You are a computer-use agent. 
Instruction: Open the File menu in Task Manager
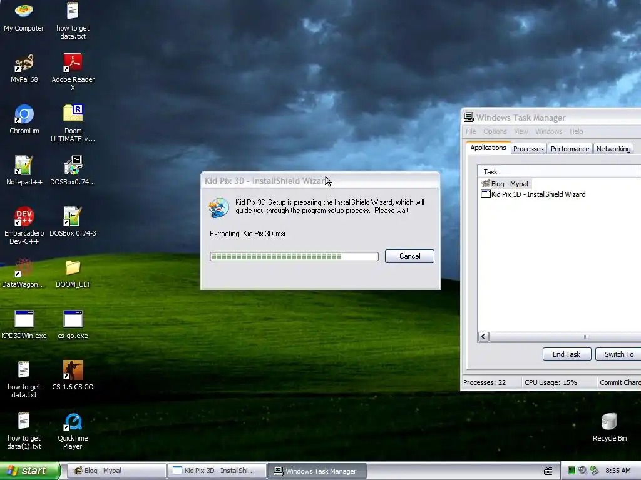click(x=471, y=131)
